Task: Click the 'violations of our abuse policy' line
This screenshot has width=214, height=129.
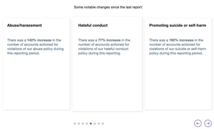Action: pos(35,49)
